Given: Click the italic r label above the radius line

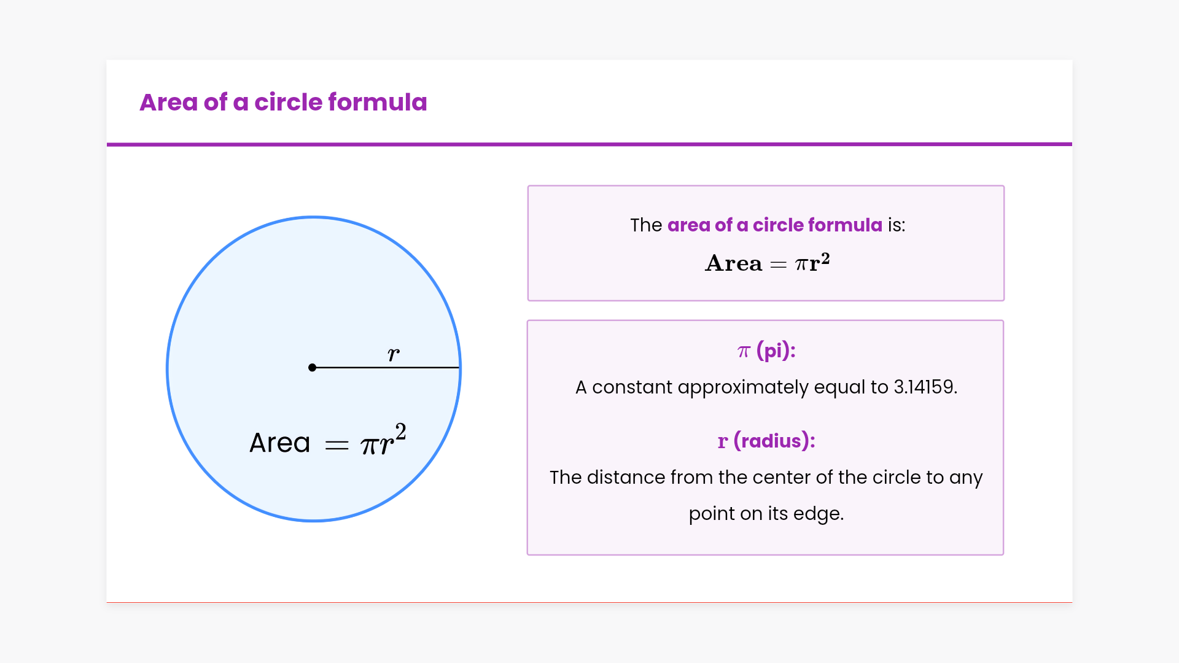Looking at the screenshot, I should click(x=394, y=354).
